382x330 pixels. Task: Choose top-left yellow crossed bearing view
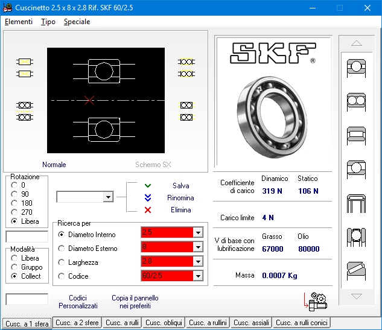pyautogui.click(x=25, y=62)
